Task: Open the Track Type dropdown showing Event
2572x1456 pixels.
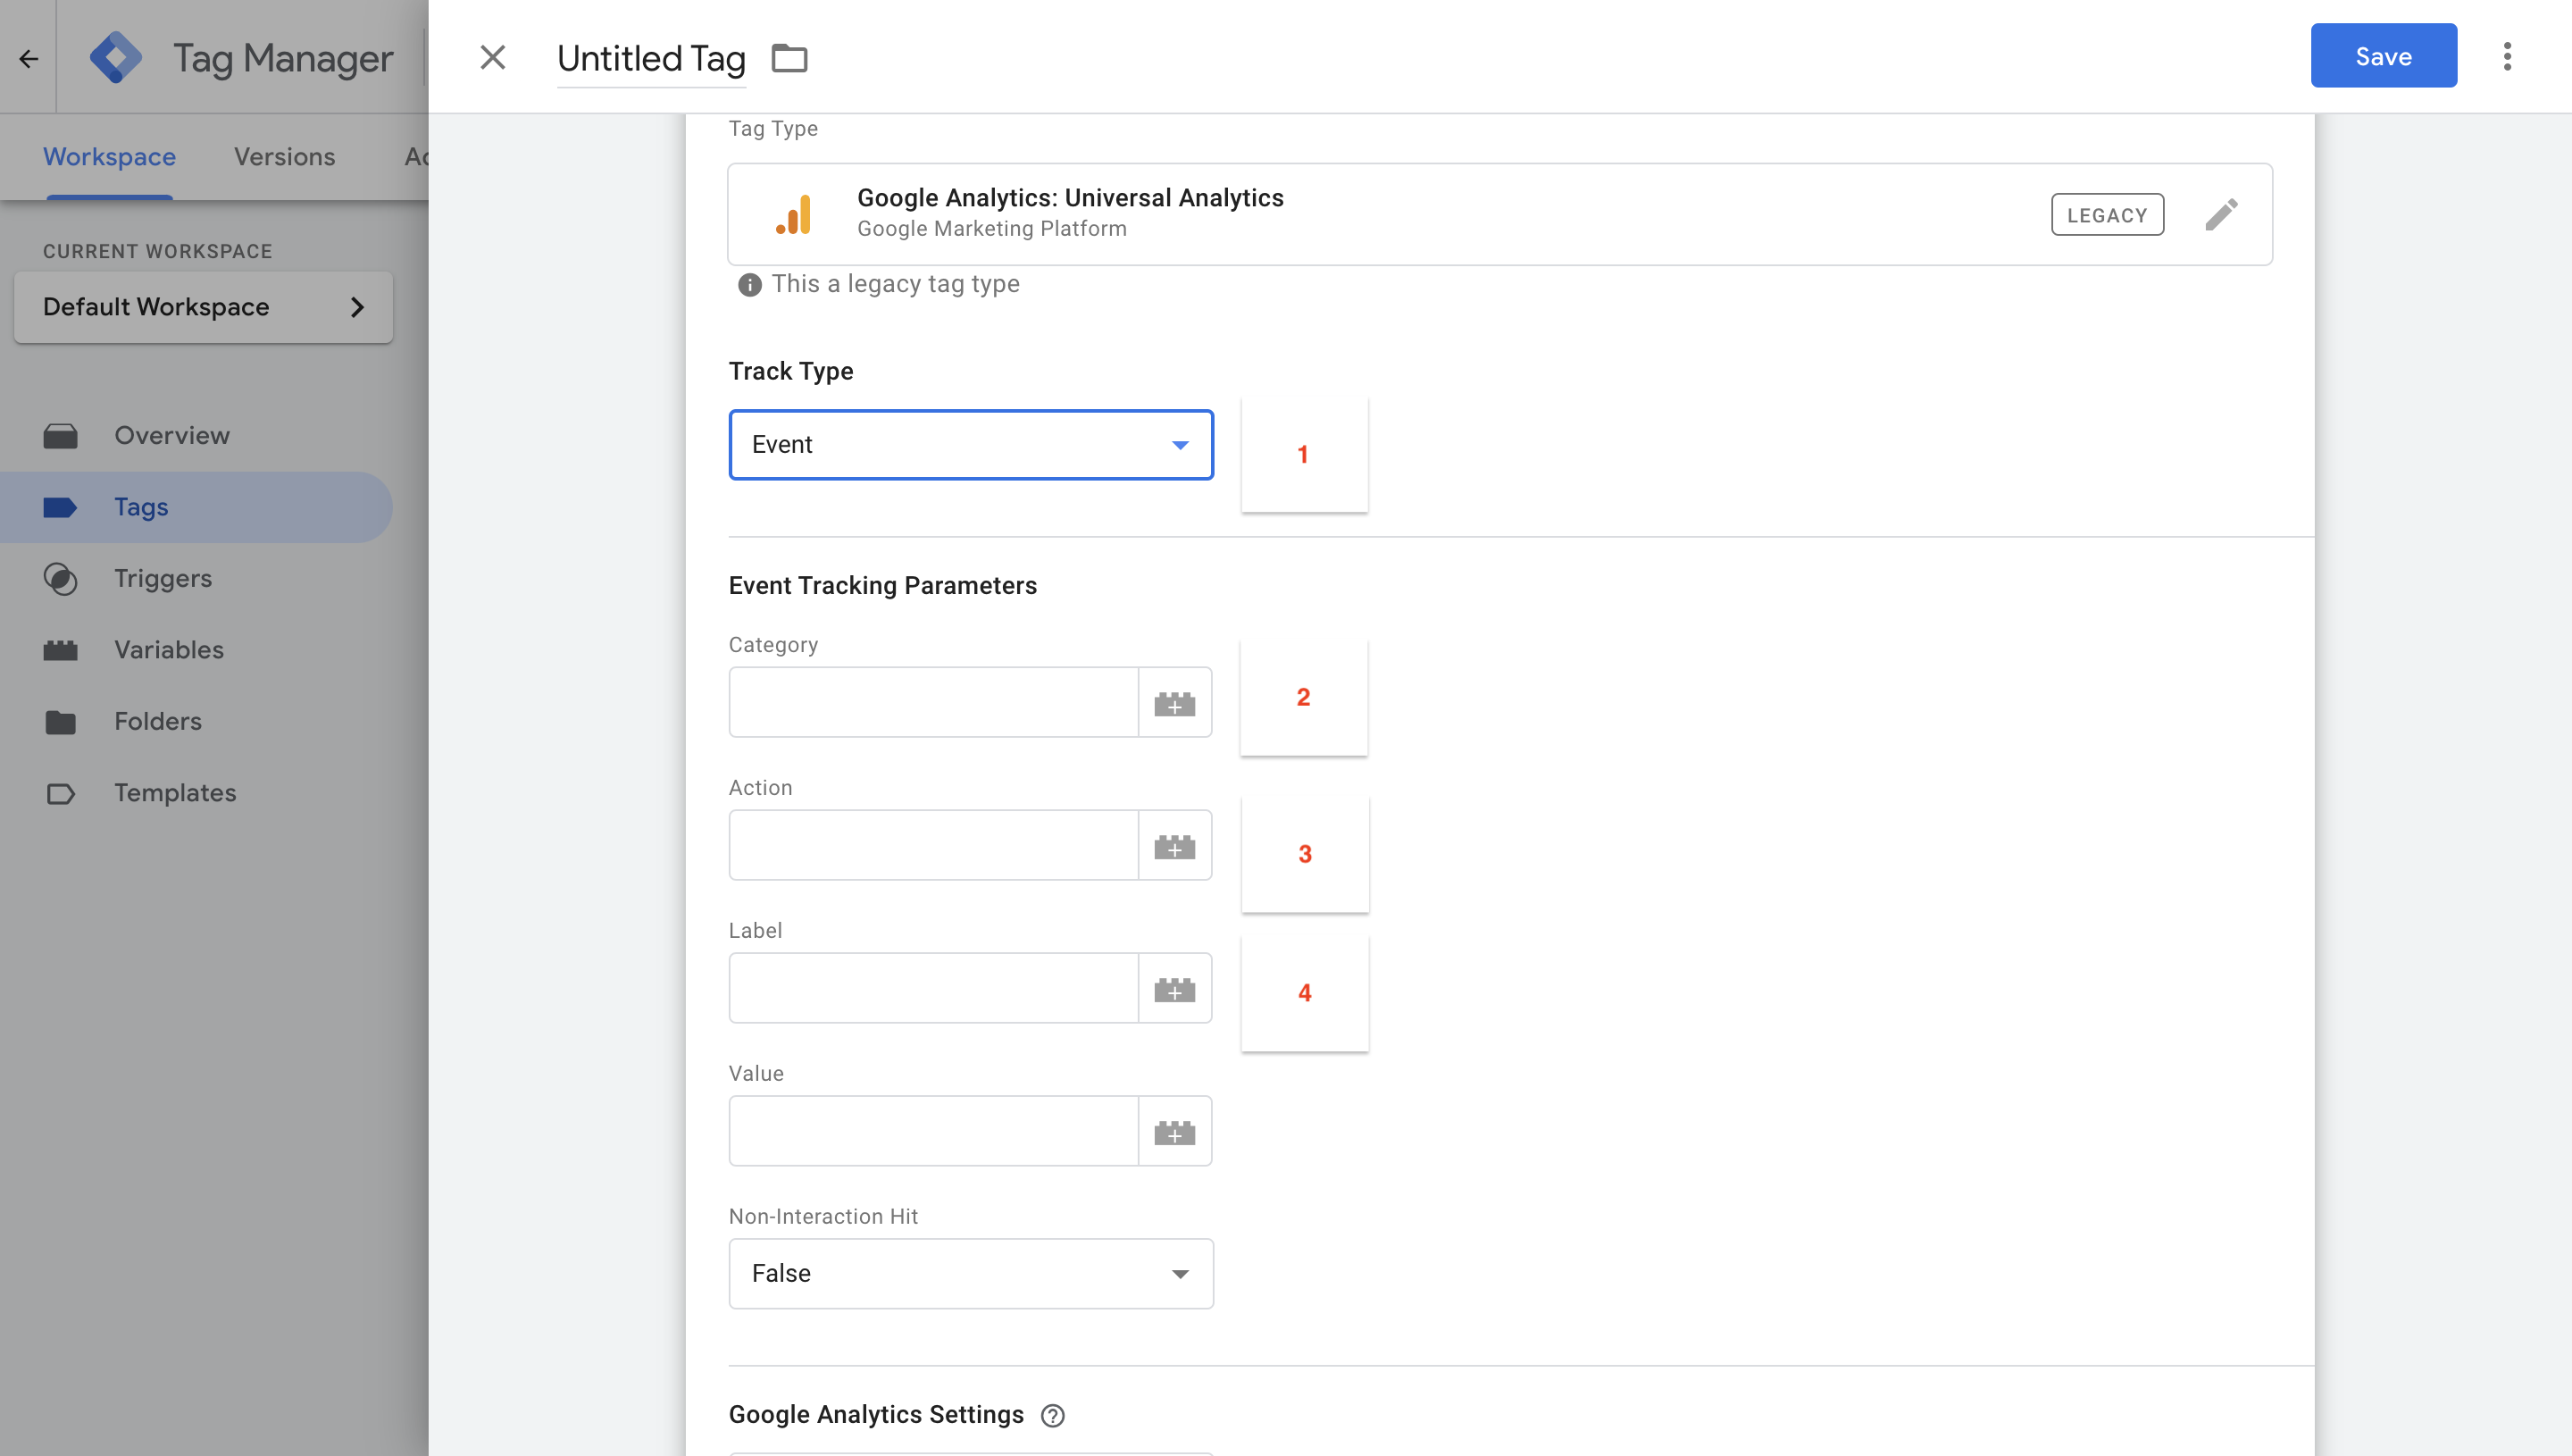Action: [971, 445]
